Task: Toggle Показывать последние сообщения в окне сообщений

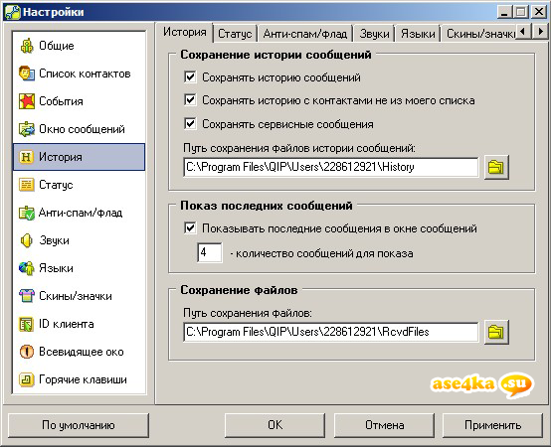Action: click(190, 228)
